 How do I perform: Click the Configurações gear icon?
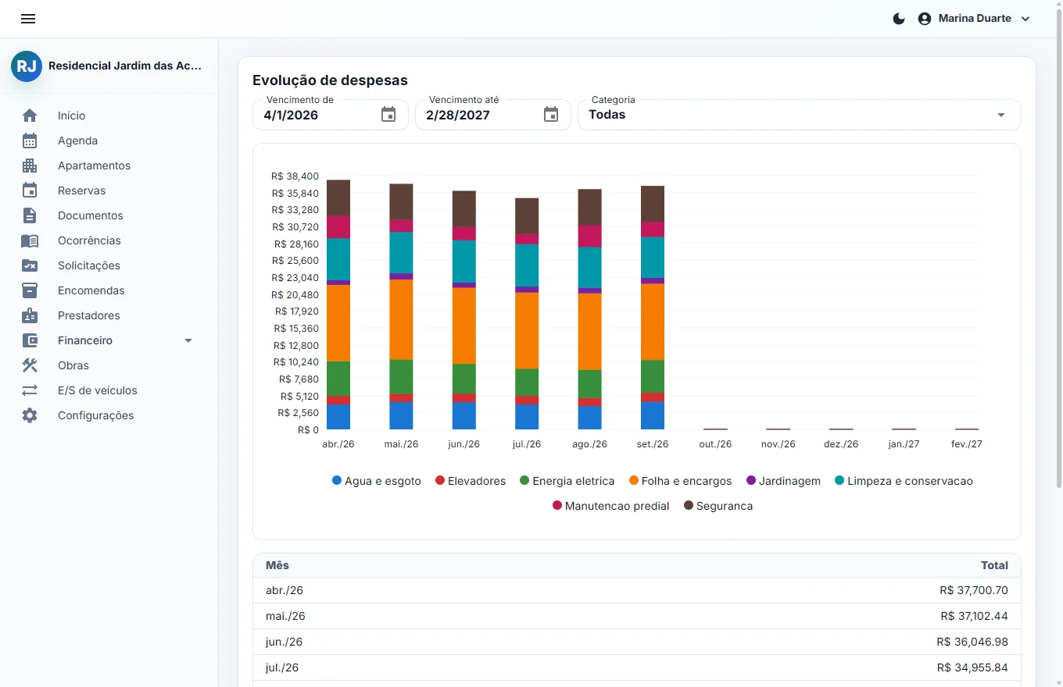click(30, 415)
